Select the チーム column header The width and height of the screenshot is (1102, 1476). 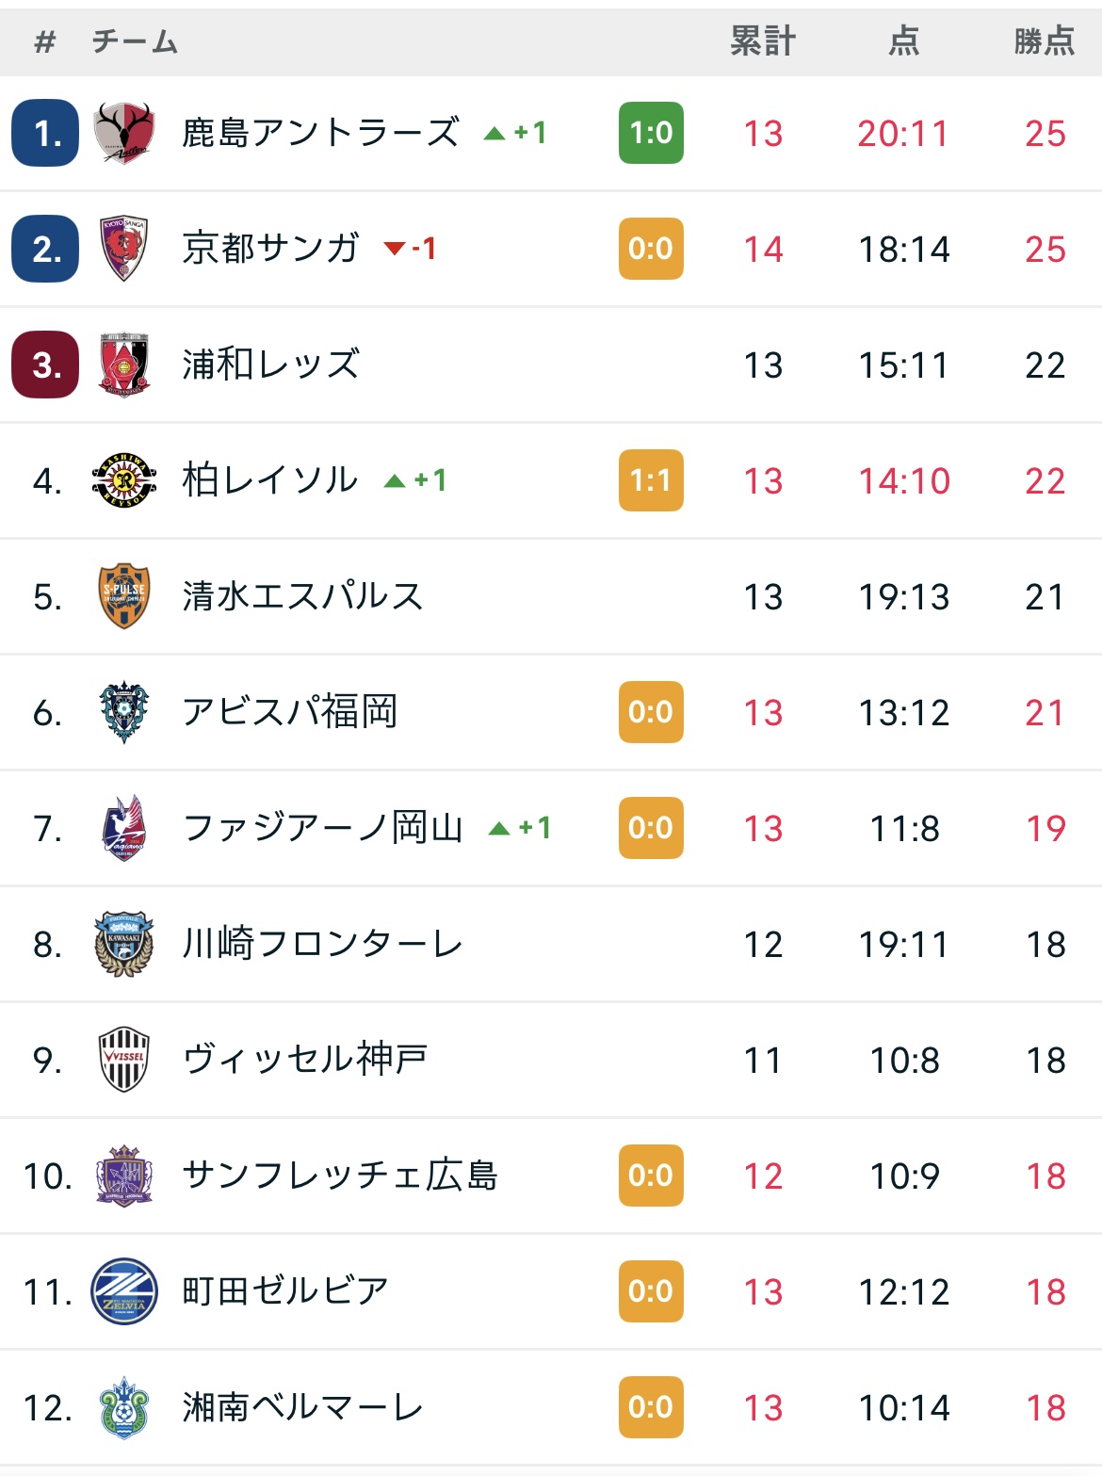click(x=135, y=42)
